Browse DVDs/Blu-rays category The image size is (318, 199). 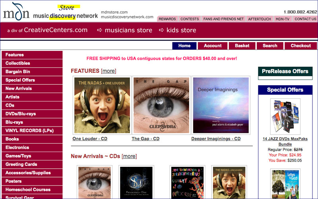pyautogui.click(x=32, y=114)
